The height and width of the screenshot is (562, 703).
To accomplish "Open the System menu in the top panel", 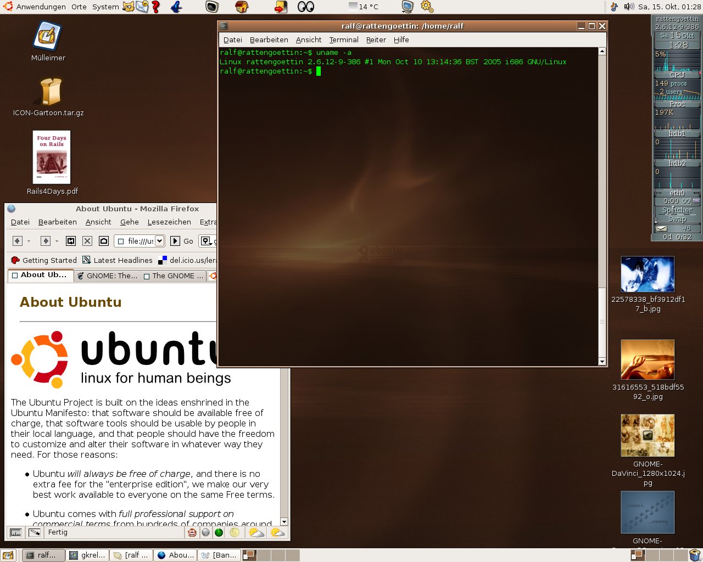I will [x=105, y=7].
